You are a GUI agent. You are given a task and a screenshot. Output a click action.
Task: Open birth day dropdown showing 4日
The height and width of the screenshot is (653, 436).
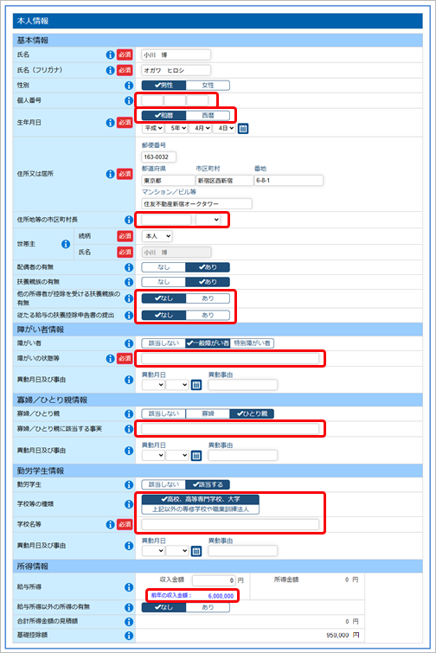pyautogui.click(x=224, y=128)
